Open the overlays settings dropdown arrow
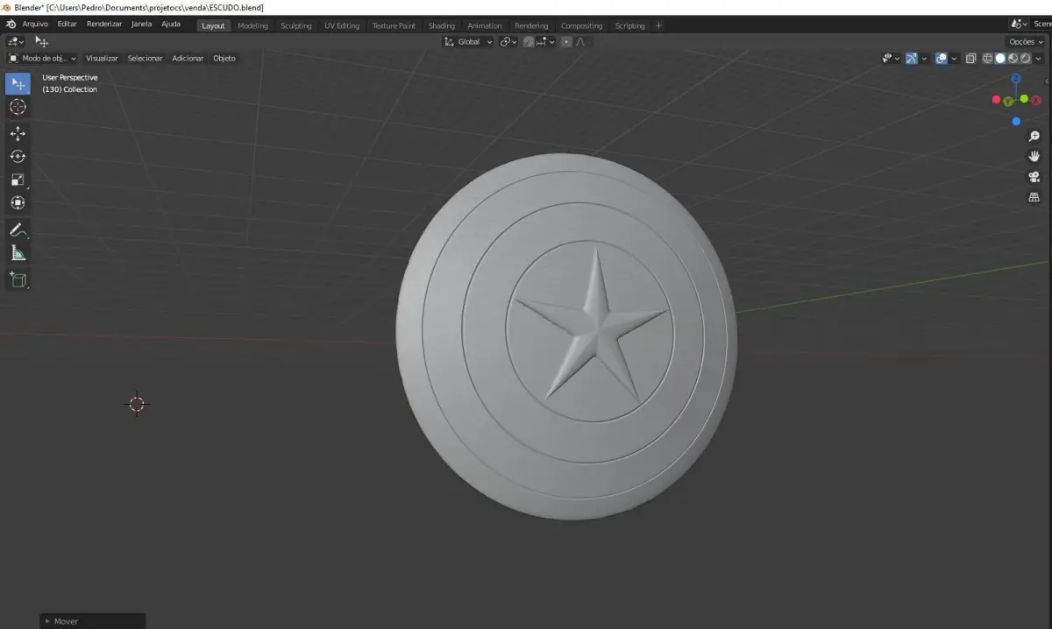The image size is (1052, 629). pyautogui.click(x=954, y=58)
